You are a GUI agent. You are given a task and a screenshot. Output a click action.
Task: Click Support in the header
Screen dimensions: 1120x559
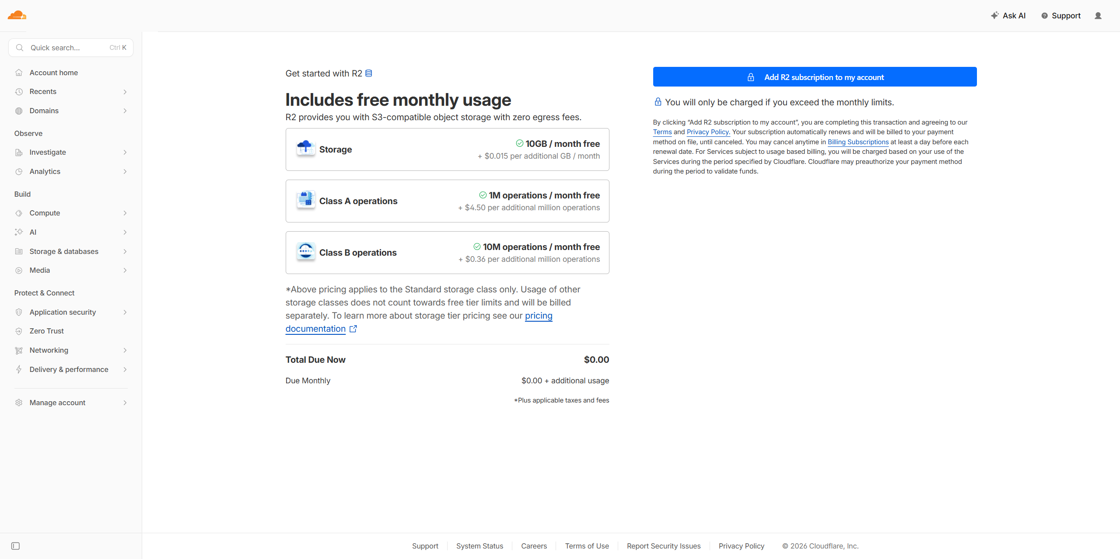1061,16
